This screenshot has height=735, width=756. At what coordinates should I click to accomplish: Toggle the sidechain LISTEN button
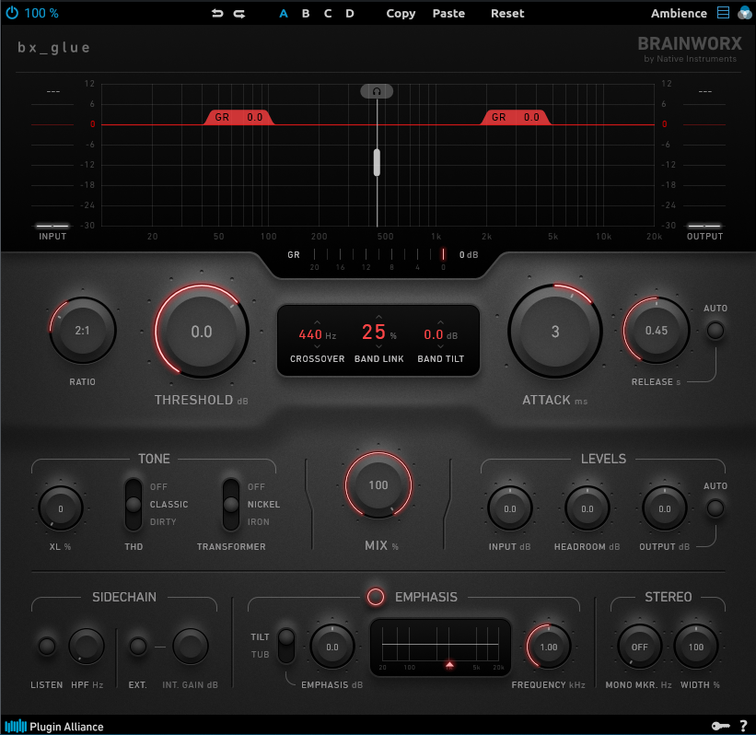coord(47,646)
